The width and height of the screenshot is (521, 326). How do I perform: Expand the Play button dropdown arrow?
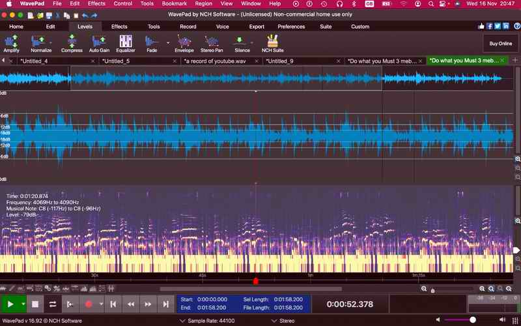(x=23, y=304)
